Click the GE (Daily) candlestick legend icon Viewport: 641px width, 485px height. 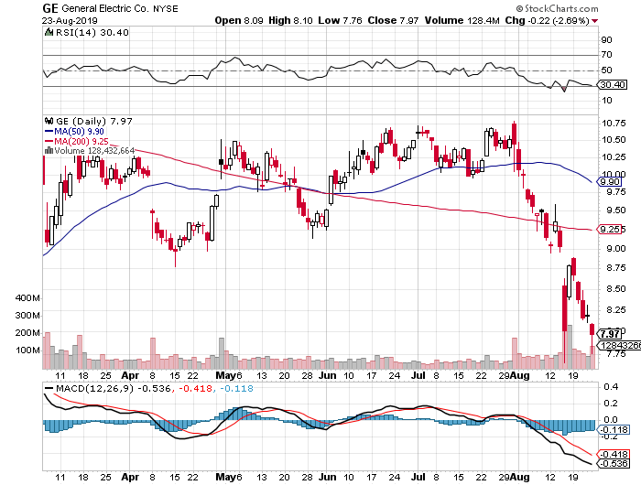point(49,121)
